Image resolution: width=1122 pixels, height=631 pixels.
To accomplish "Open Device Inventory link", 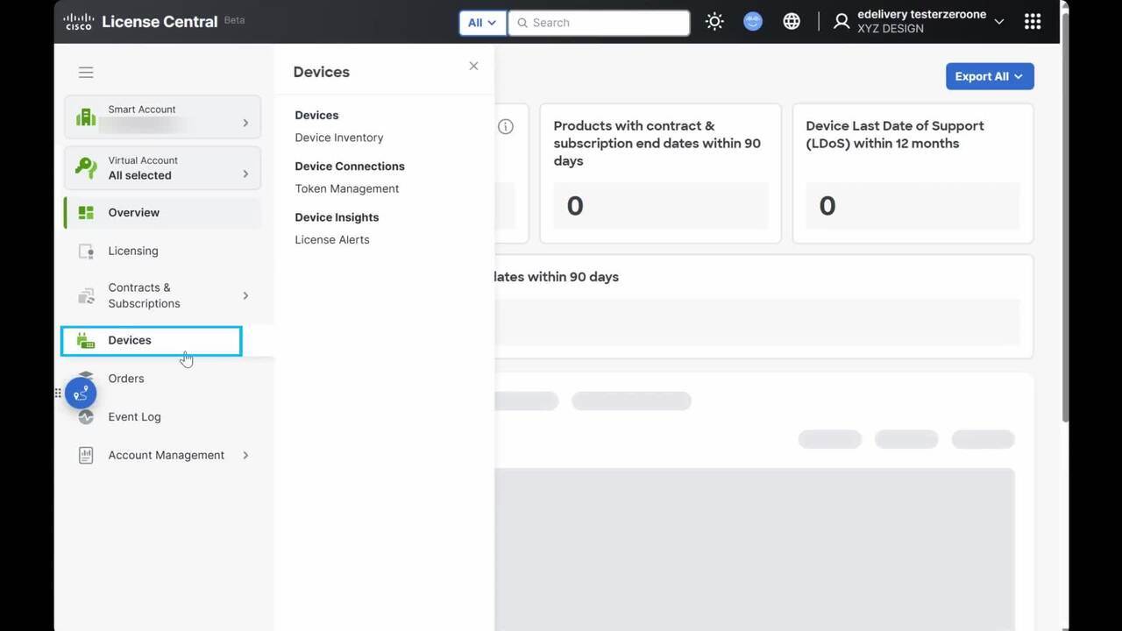I will (x=339, y=138).
